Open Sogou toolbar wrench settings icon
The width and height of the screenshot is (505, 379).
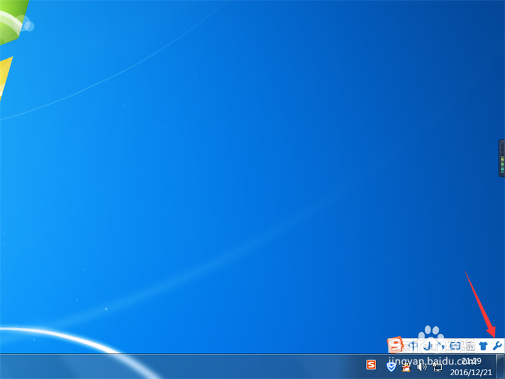pos(497,346)
